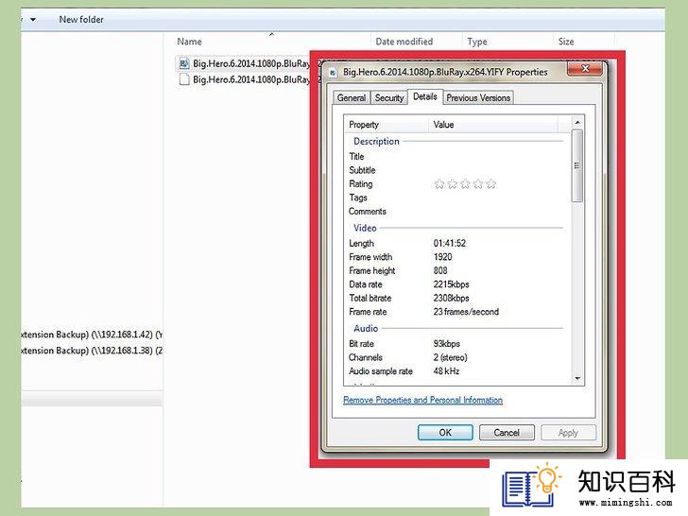Click the blank document icon of second Big.Hero.6 file
Viewport: 688px width, 516px height.
click(x=184, y=79)
